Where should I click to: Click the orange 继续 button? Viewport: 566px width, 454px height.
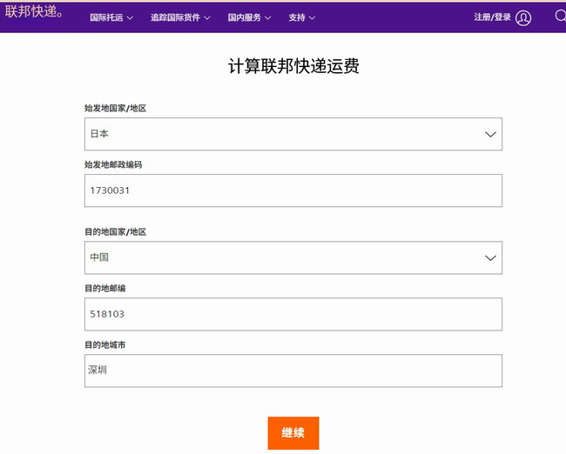pos(293,433)
